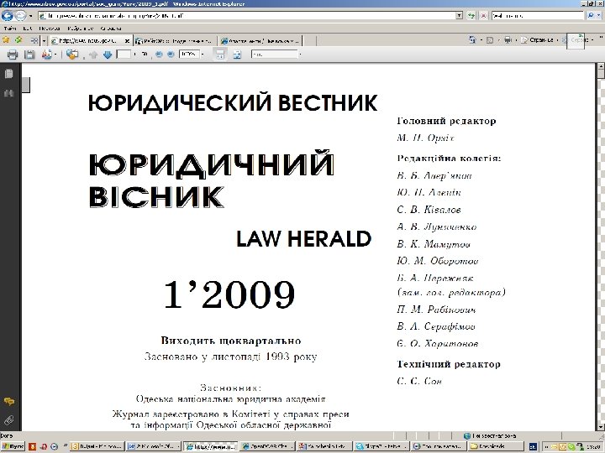
Task: Click the browser Forward arrow button
Action: point(20,16)
